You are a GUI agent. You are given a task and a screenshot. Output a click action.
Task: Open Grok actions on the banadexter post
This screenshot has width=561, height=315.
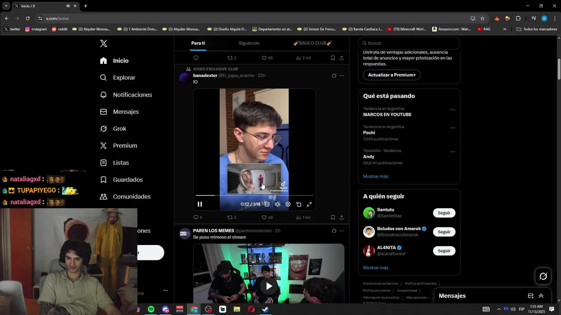[334, 76]
